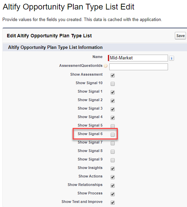The width and height of the screenshot is (187, 207).
Task: Uncheck the Show Signal 4 box
Action: (x=113, y=118)
